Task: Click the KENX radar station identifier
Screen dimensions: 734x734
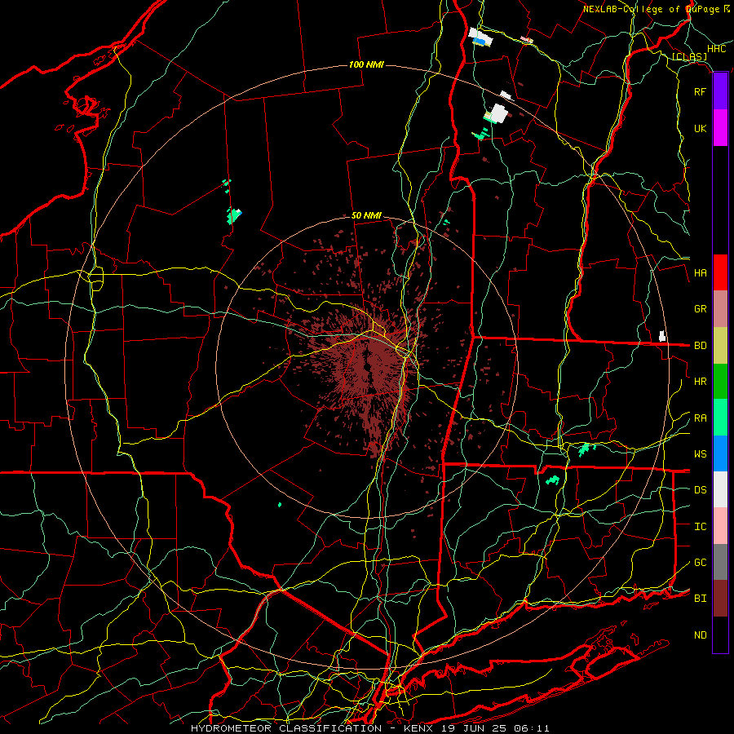Action: coord(419,728)
